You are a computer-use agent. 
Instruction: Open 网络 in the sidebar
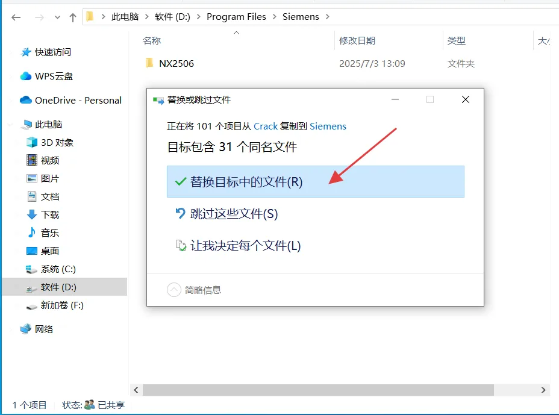(x=44, y=329)
